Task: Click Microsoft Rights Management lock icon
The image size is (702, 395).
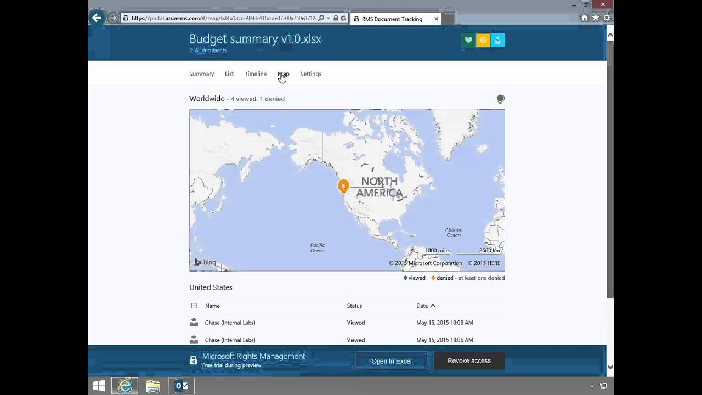Action: pos(193,360)
